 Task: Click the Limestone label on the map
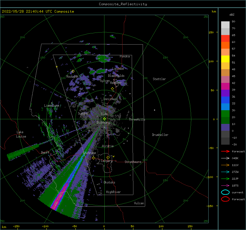52,106
